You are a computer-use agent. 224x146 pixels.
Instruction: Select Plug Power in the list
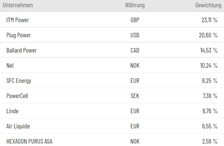[19, 35]
